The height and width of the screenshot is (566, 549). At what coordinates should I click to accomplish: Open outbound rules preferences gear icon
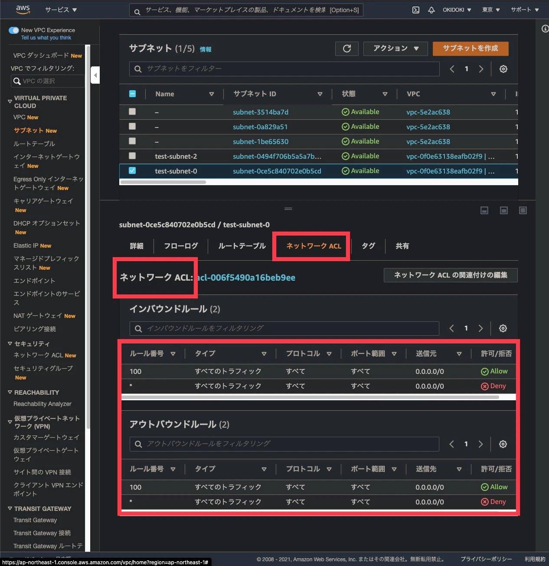pos(503,444)
